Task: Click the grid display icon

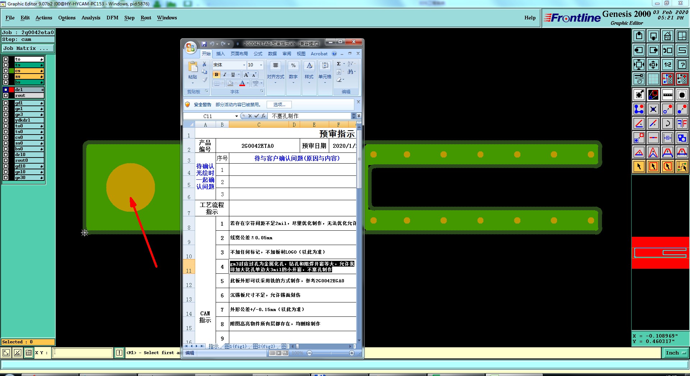Action: pos(653,79)
